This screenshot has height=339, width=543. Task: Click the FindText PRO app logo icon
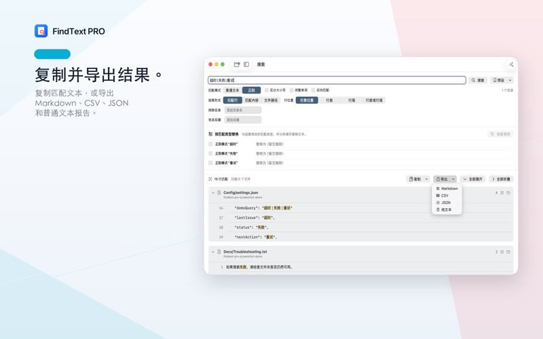(x=41, y=31)
